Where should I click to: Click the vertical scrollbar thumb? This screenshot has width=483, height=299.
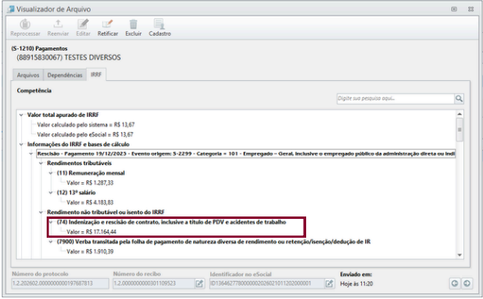(459, 130)
